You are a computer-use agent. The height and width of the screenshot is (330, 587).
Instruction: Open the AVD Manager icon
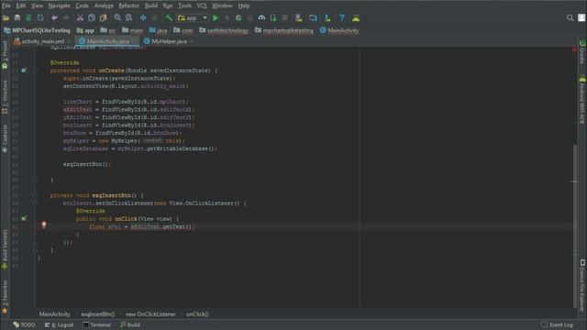[x=299, y=18]
